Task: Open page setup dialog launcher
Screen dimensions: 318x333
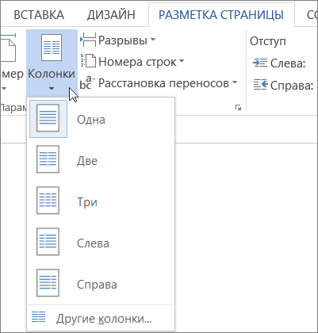Action: (x=238, y=108)
